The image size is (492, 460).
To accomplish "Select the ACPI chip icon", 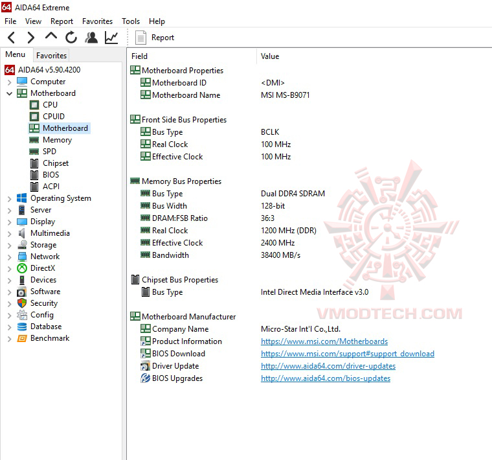I will pyautogui.click(x=34, y=187).
